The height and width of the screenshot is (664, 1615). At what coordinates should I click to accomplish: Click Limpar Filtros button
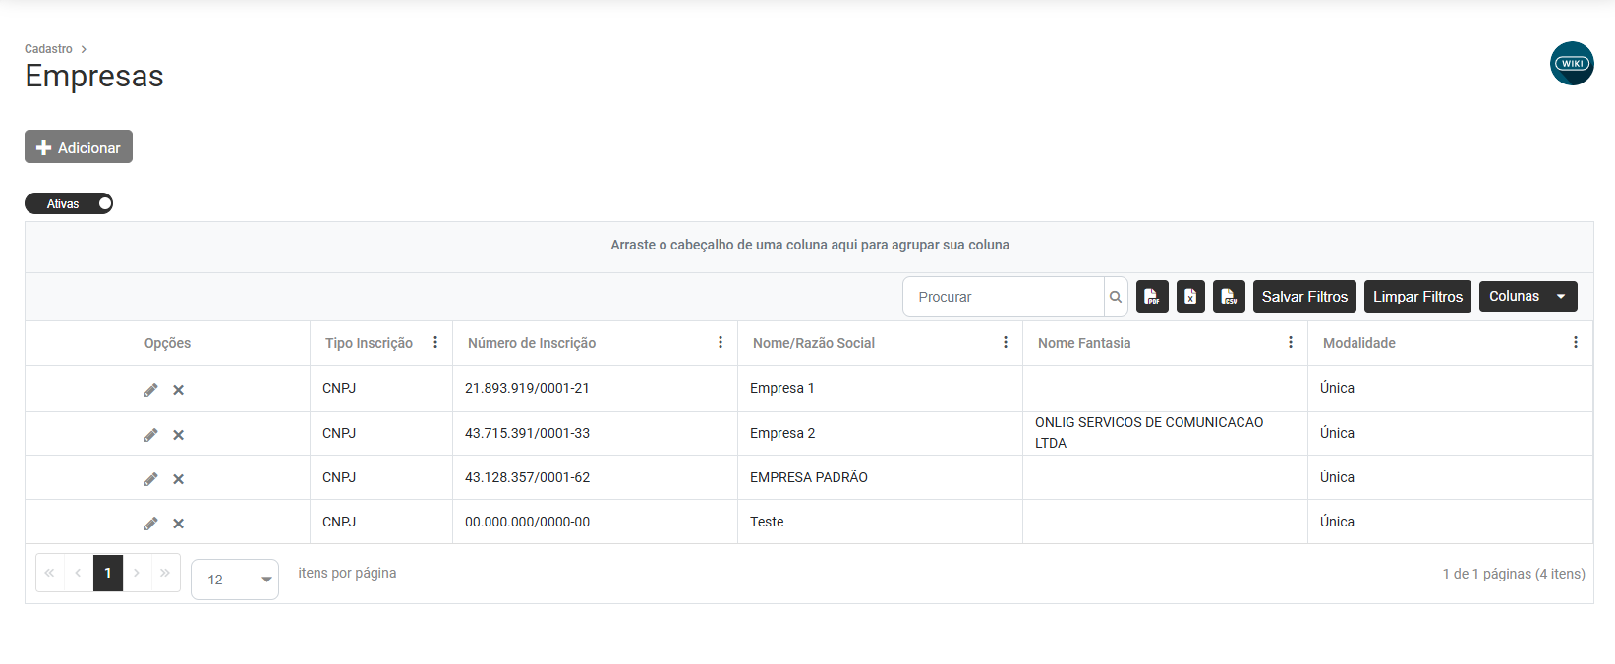click(1417, 297)
